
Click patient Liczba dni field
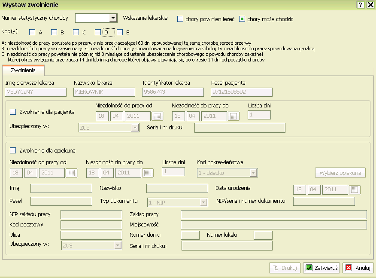coord(259,115)
